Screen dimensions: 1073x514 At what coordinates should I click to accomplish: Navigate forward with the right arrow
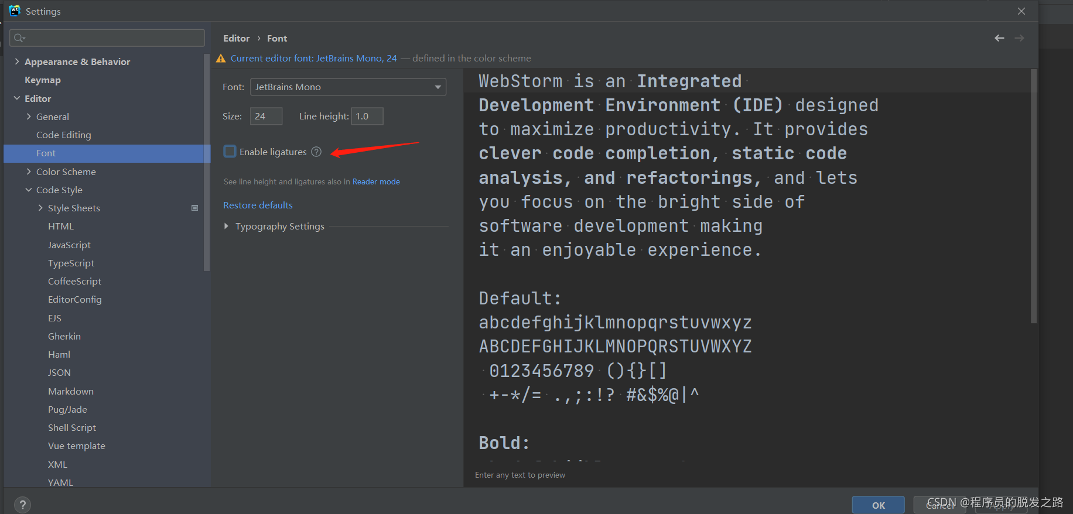[1019, 38]
